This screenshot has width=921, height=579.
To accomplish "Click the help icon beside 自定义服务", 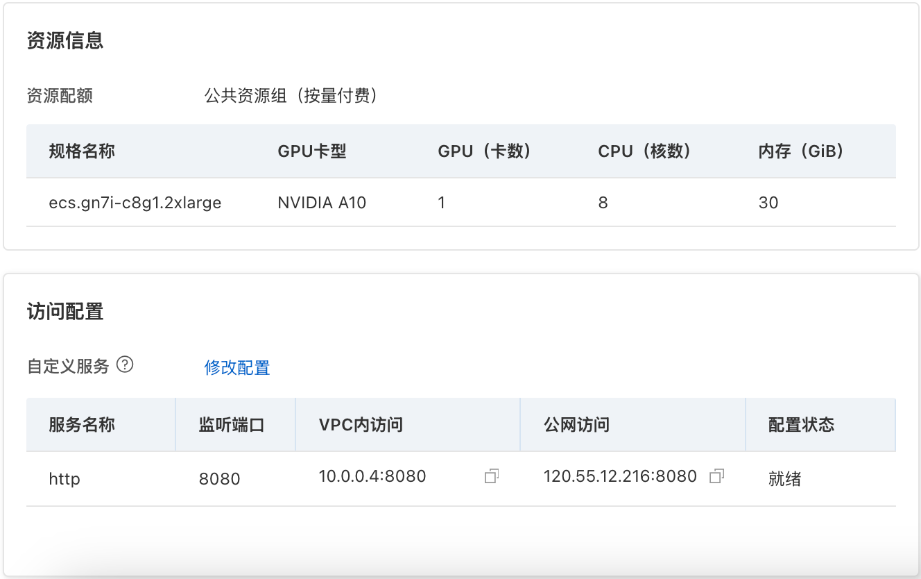I will [125, 364].
